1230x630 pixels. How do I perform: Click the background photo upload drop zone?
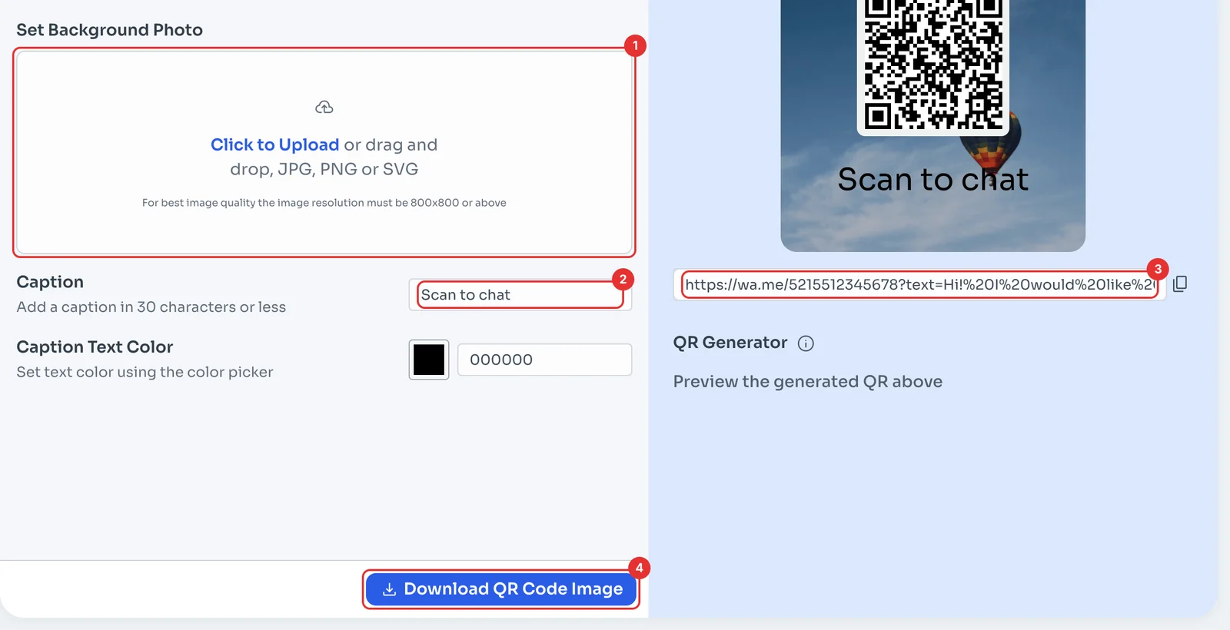pos(324,152)
